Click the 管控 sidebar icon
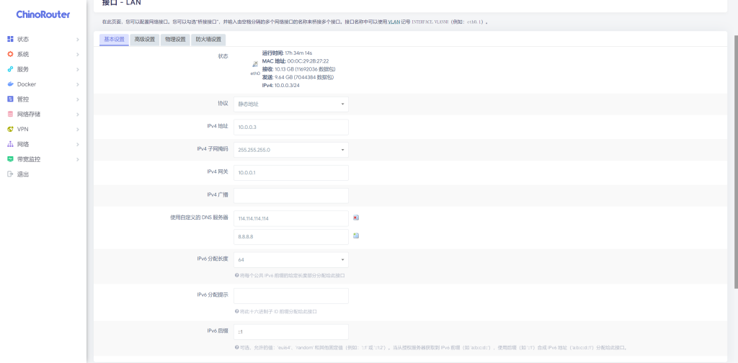 pos(10,99)
